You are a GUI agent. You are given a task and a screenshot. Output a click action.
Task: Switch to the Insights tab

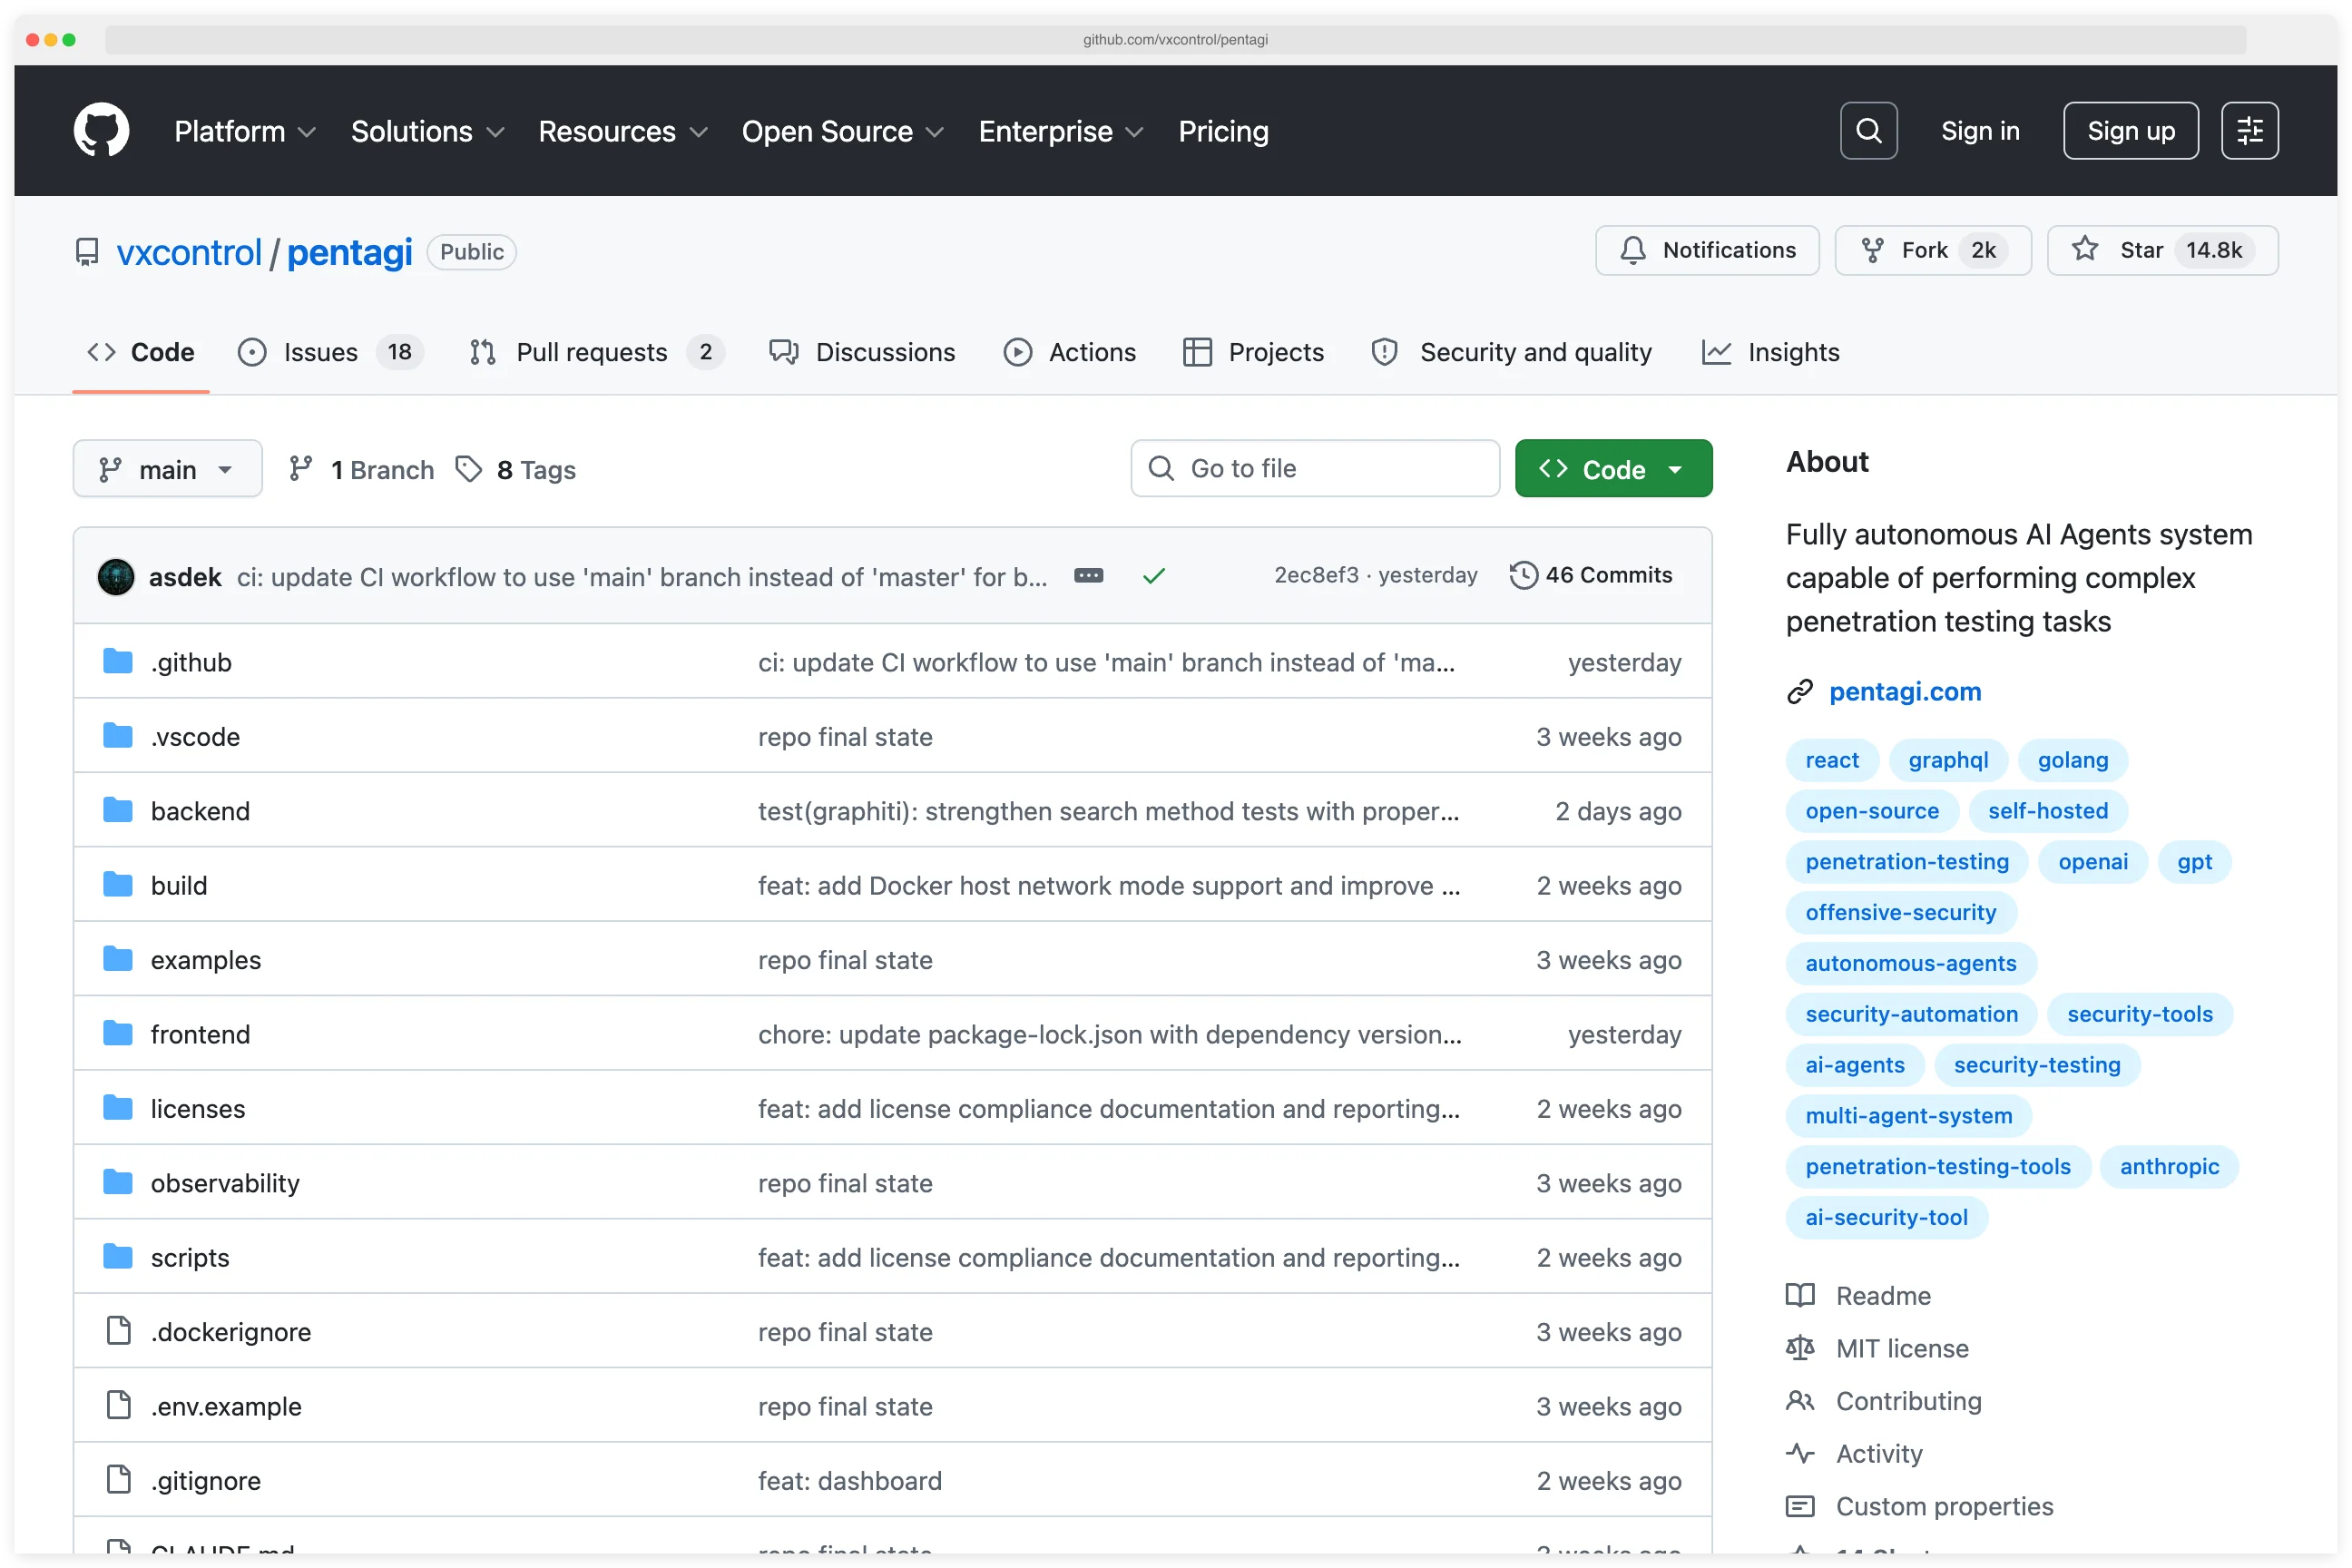point(1770,352)
